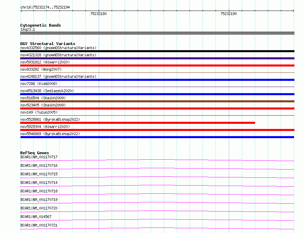This screenshot has height=233, width=304.
Task: Open variant nsv149 (Tuzun2005) label
Action: pyautogui.click(x=39, y=112)
